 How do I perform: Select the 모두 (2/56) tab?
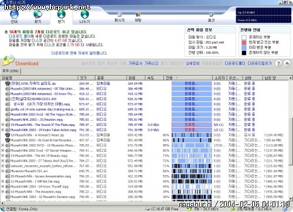coord(11,71)
